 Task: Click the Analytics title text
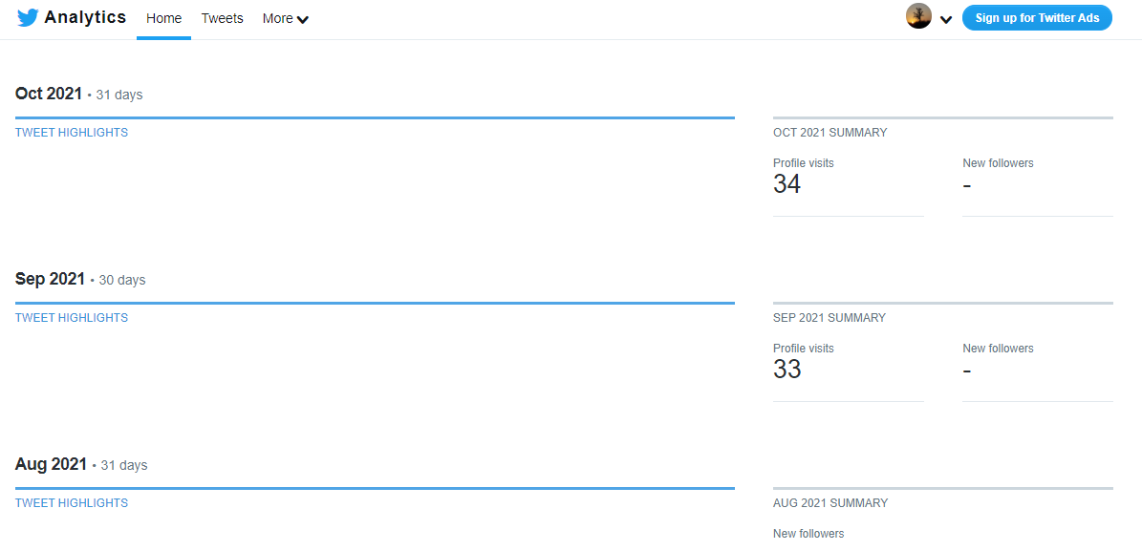coord(85,17)
